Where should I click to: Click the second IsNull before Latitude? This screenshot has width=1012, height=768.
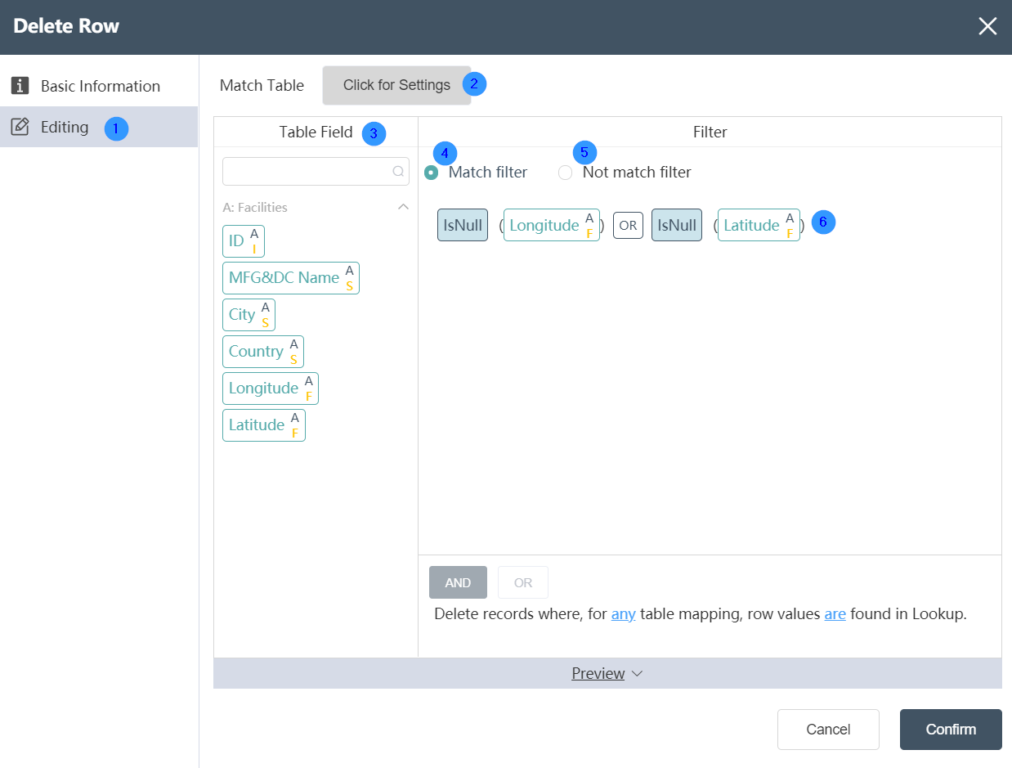677,225
